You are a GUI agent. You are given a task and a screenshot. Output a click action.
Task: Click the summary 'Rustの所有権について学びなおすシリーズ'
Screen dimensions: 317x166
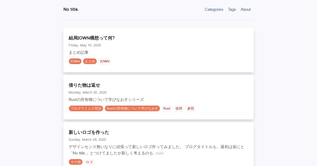[106, 100]
